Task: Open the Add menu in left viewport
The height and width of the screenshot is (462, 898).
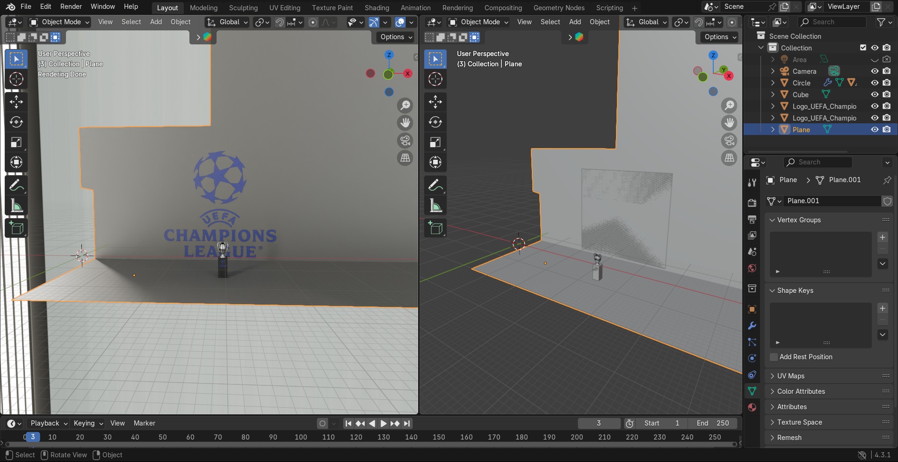Action: (x=156, y=22)
